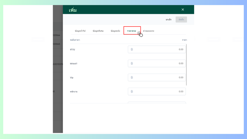Image resolution: width=247 pixels, height=139 pixels.
Task: Click the baht icon in พนักงาน row
Action: click(132, 91)
